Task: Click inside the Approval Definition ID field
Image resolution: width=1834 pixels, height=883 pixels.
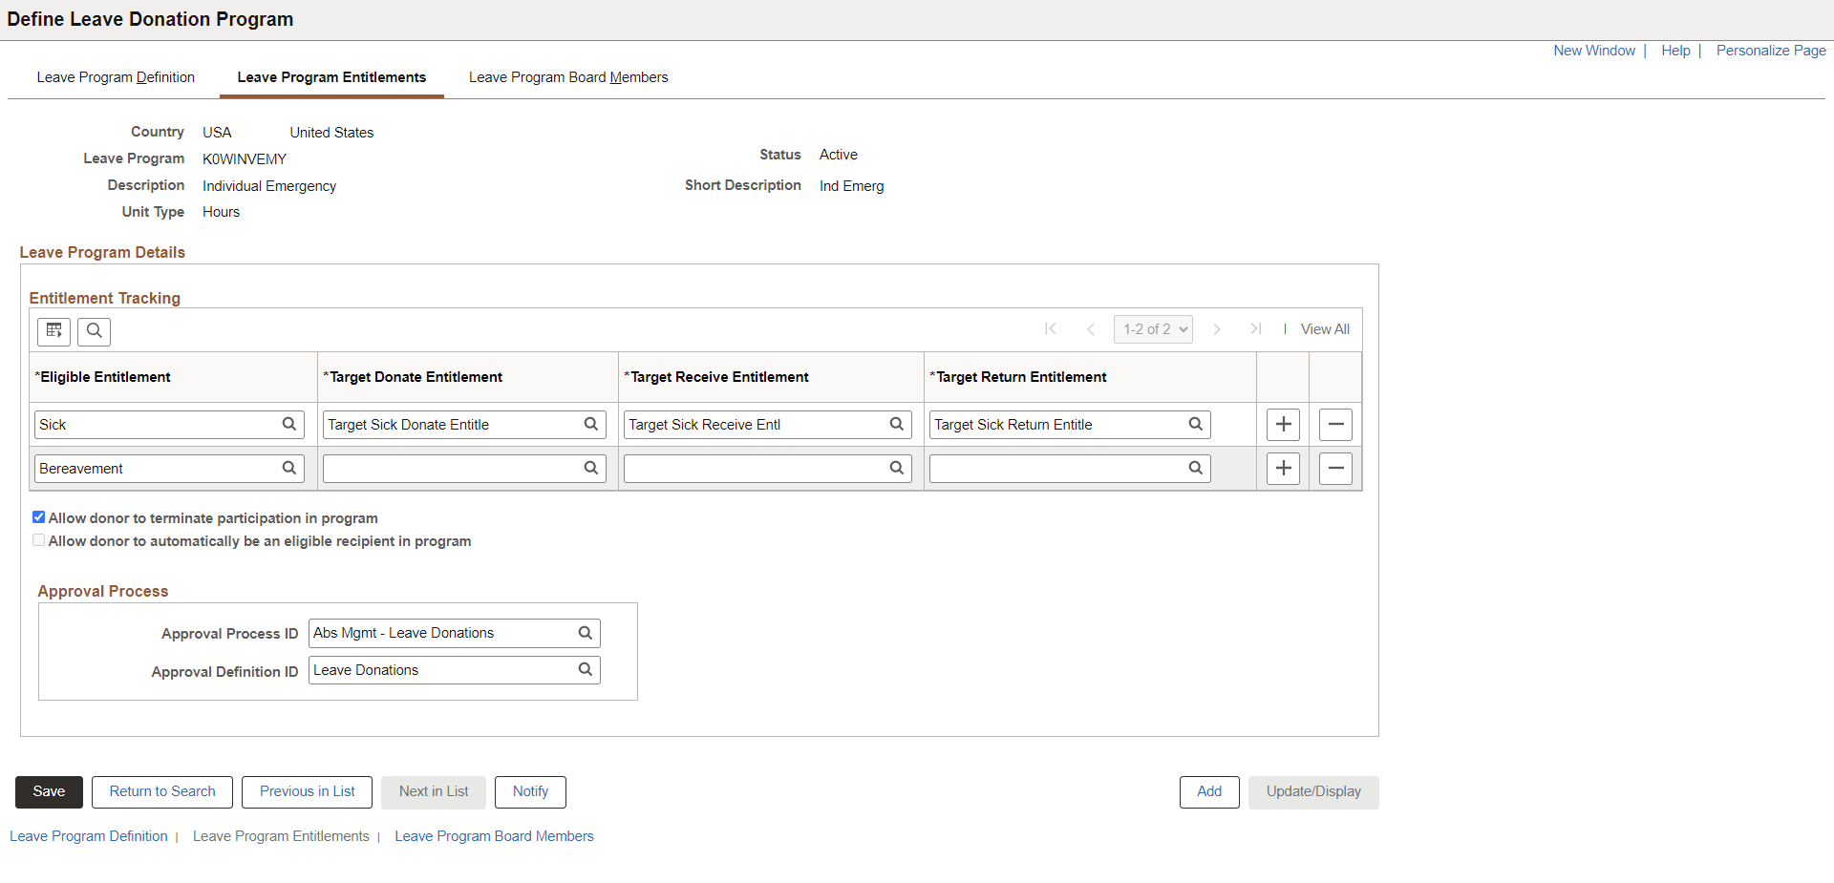Action: pyautogui.click(x=439, y=669)
